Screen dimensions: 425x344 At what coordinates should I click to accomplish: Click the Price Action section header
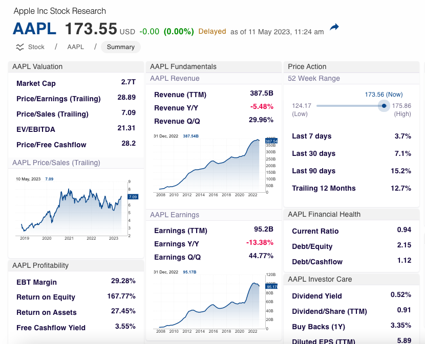352,66
